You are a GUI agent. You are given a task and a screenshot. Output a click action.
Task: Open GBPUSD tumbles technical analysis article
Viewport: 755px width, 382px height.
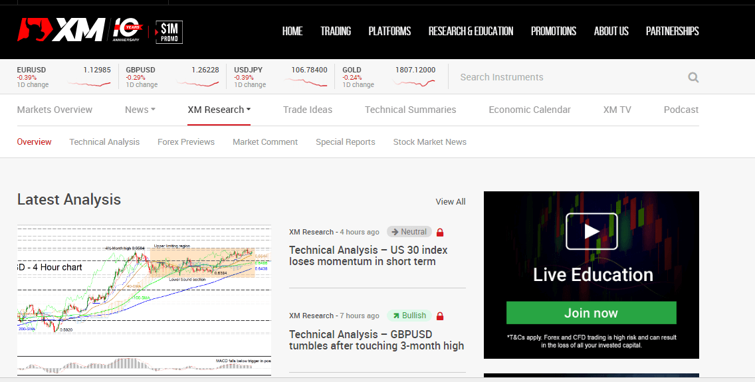click(x=377, y=340)
